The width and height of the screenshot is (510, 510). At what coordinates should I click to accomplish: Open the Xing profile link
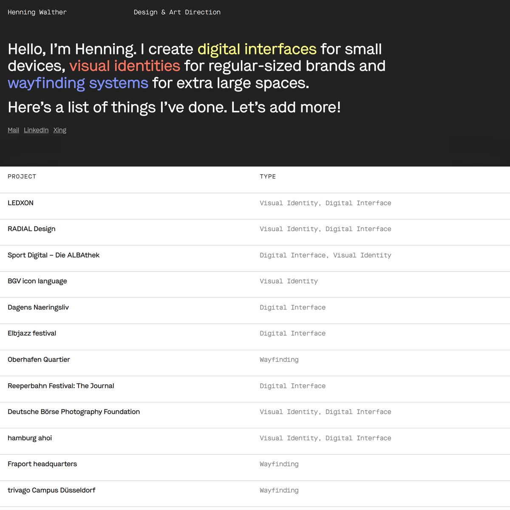pos(60,130)
